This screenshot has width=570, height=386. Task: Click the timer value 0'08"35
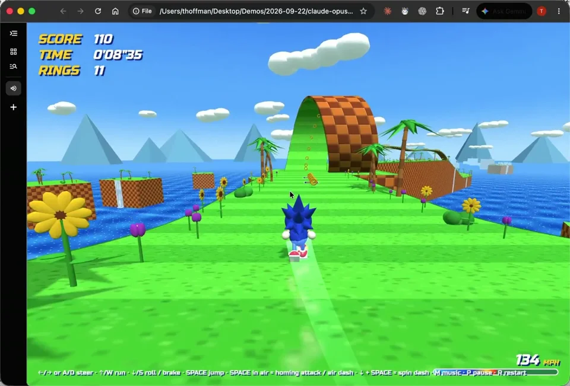coord(118,55)
